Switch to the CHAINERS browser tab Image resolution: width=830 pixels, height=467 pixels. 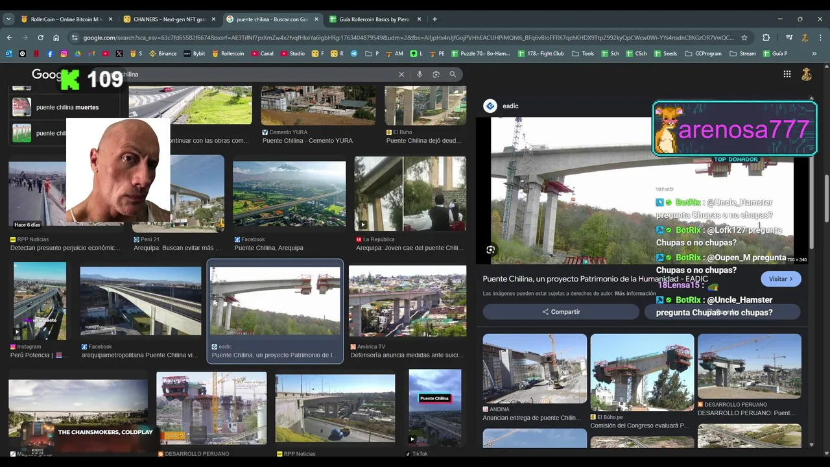point(169,19)
